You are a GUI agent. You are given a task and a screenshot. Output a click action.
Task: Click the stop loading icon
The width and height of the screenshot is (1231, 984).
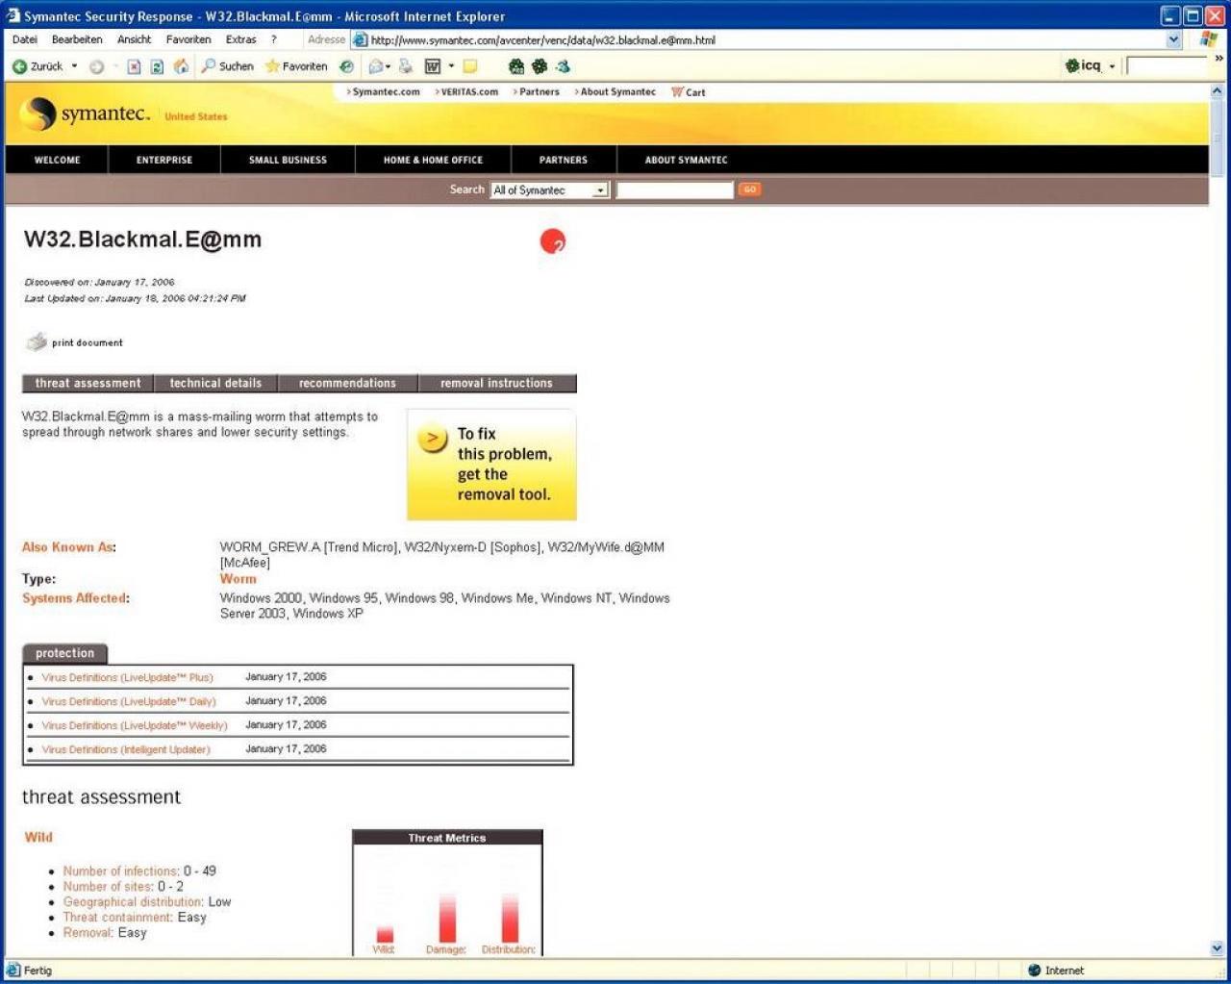tap(134, 66)
